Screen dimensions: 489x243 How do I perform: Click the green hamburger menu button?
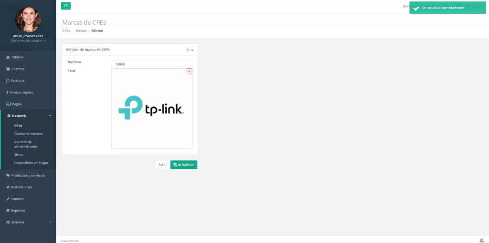66,6
